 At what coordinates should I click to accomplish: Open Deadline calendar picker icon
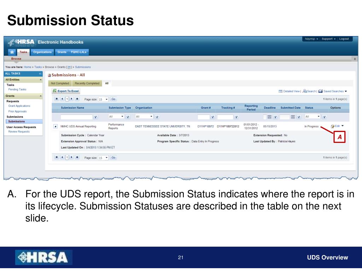point(269,117)
